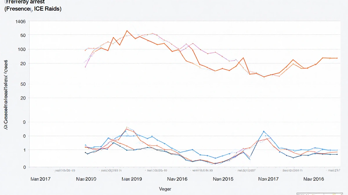Click the 100 y-axis label

[21, 49]
